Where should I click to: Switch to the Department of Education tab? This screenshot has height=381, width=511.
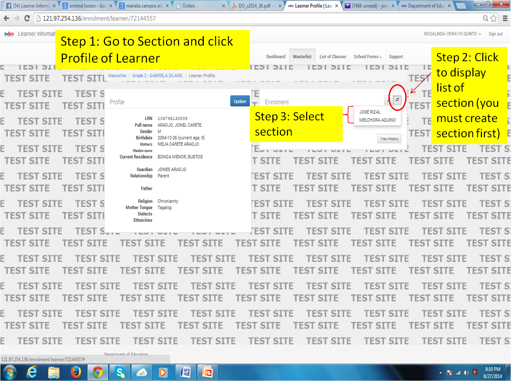425,6
